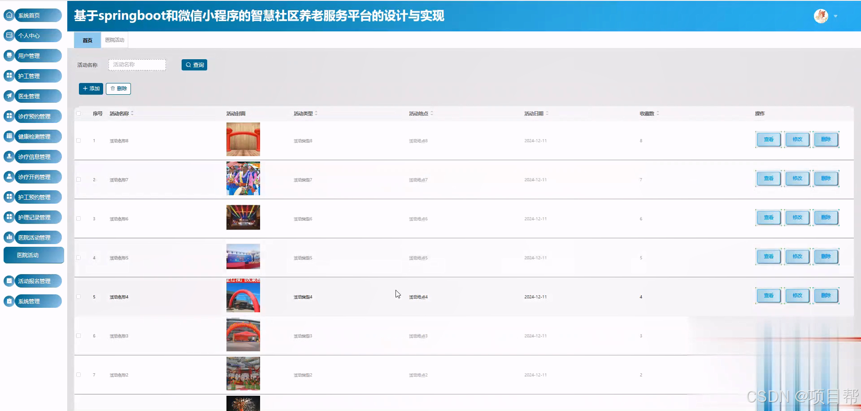Sort by 活动类型 column arrows
Image resolution: width=861 pixels, height=411 pixels.
tap(316, 114)
